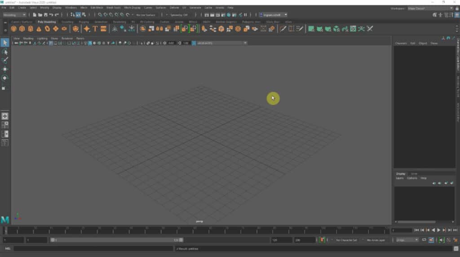This screenshot has width=460, height=257.
Task: Activate the Select tool arrow in toolbox
Action: pyautogui.click(x=5, y=43)
